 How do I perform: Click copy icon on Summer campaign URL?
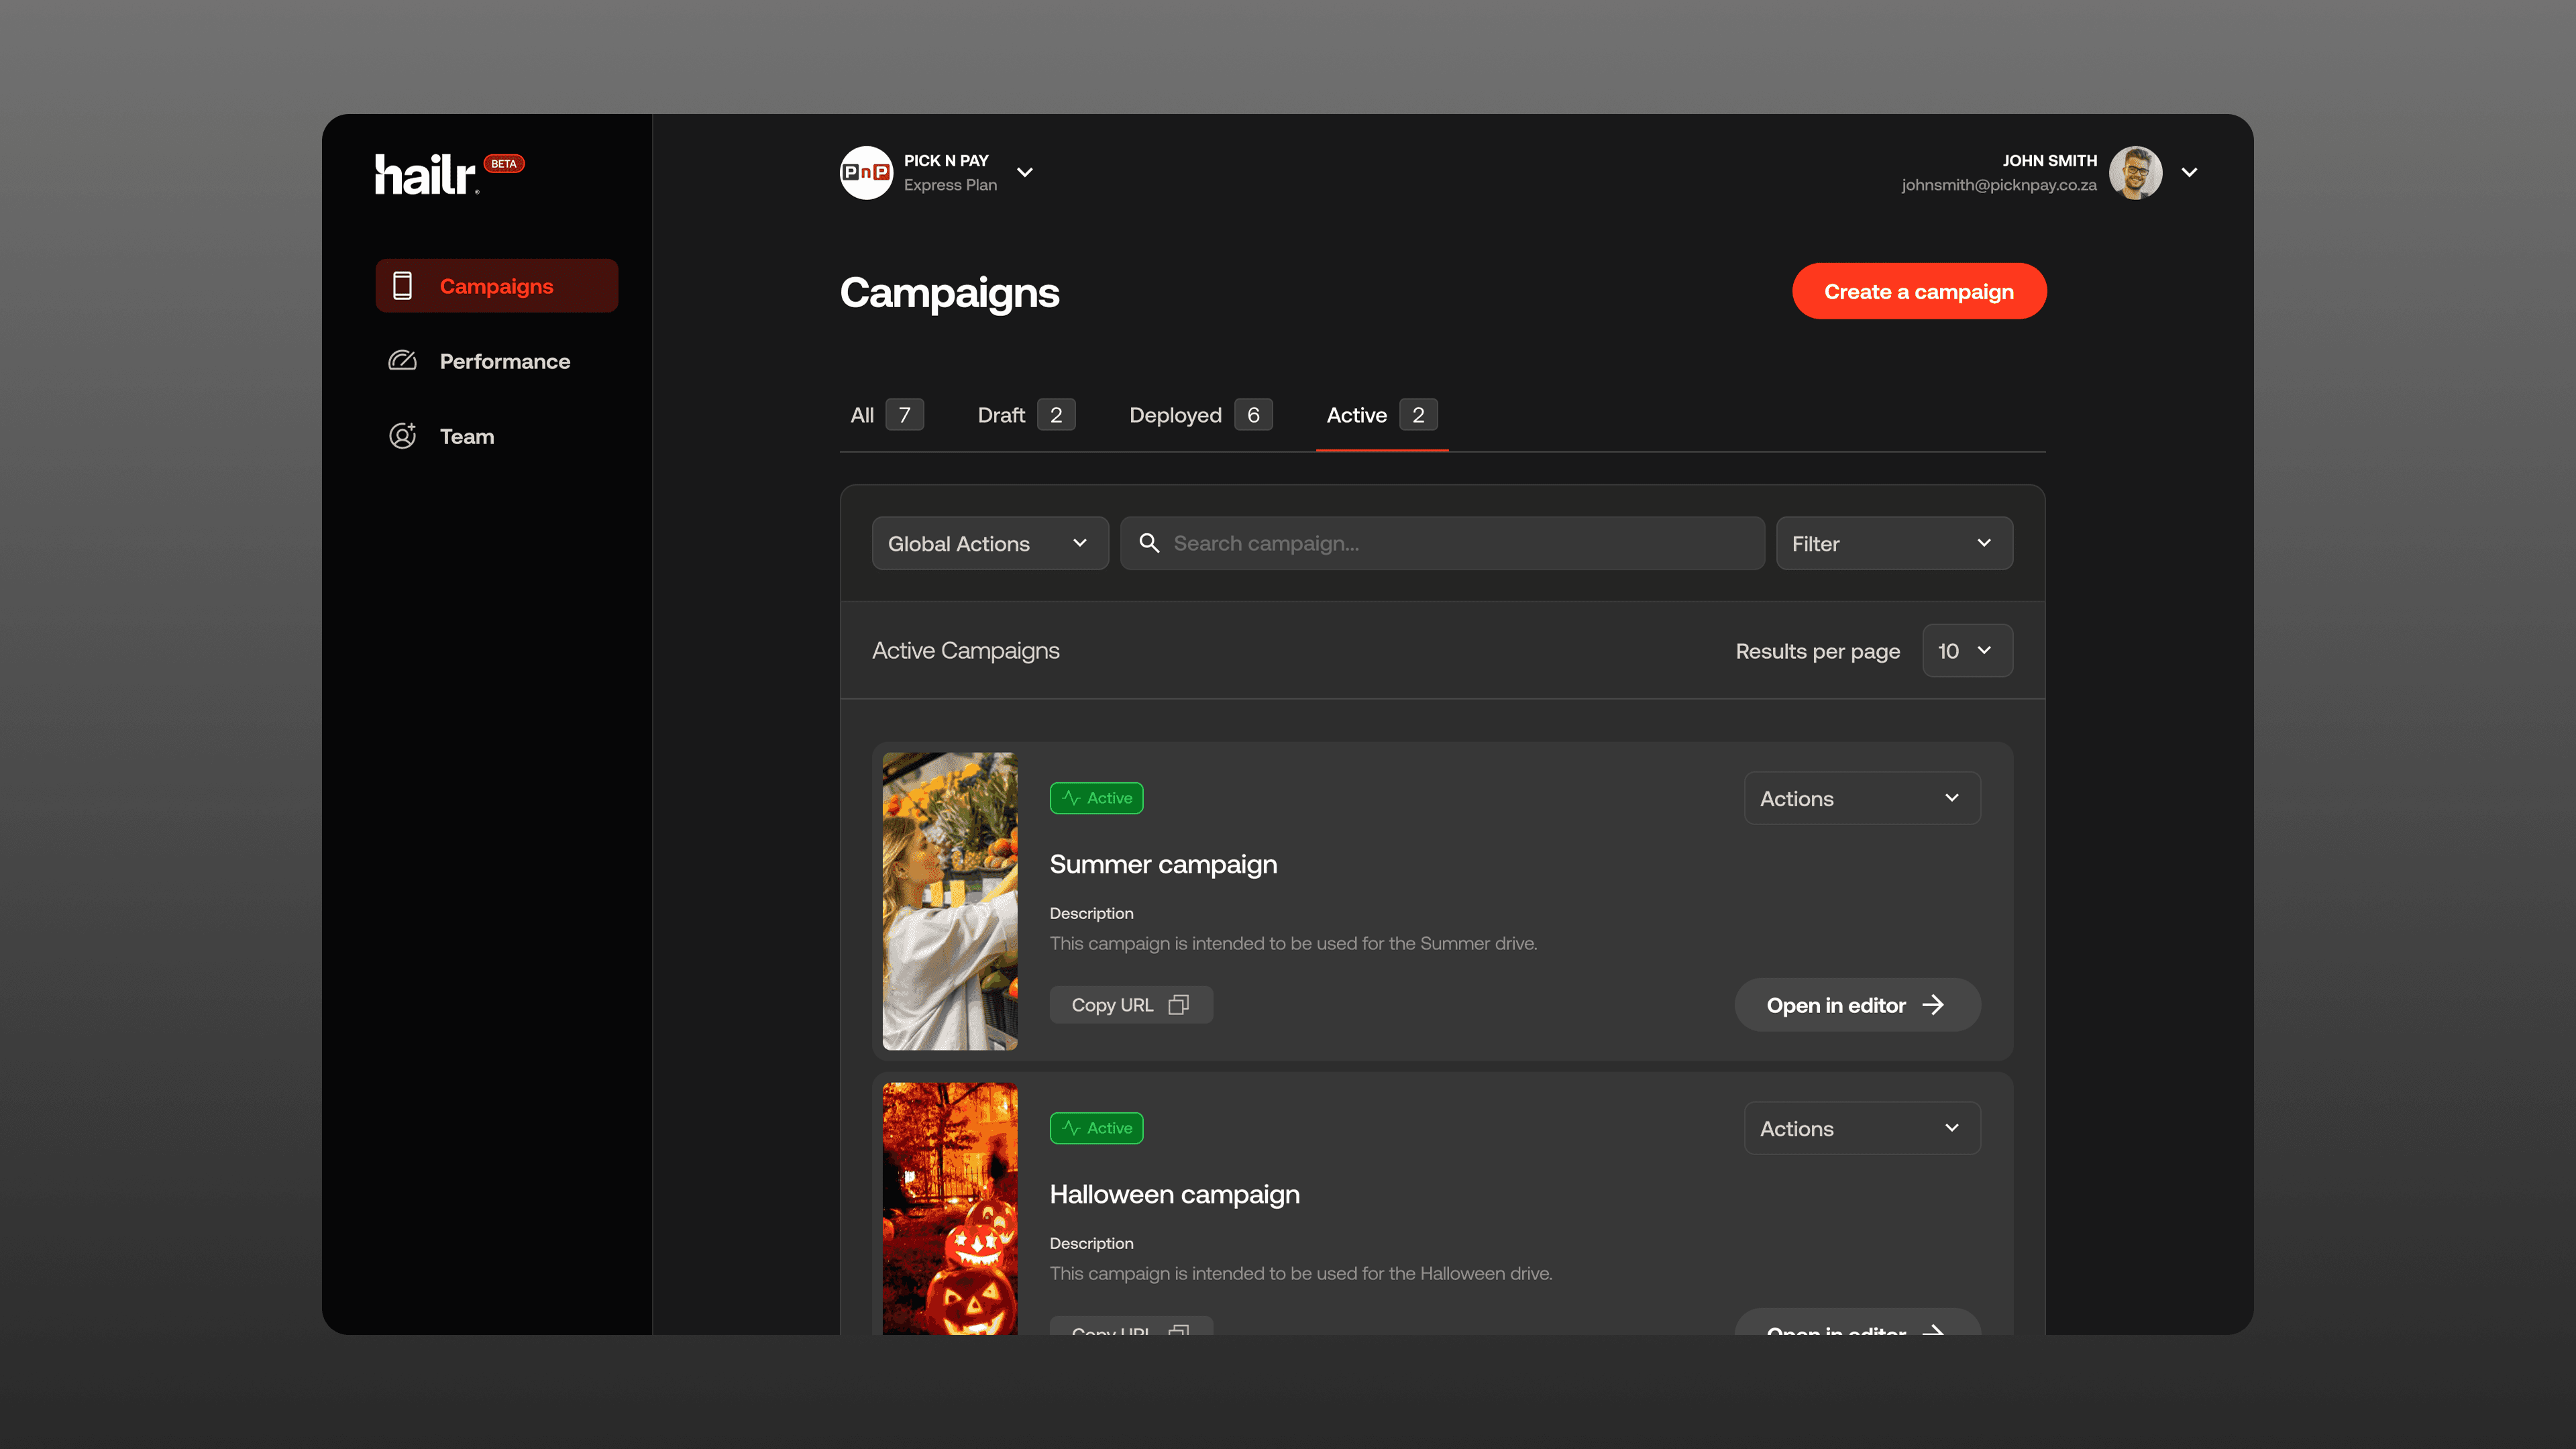[1179, 1005]
